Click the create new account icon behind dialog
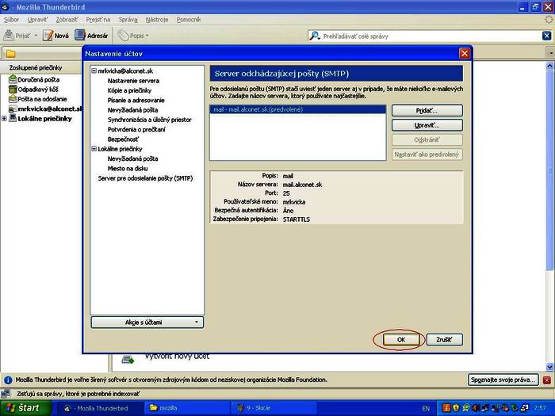555x416 pixels. (128, 360)
